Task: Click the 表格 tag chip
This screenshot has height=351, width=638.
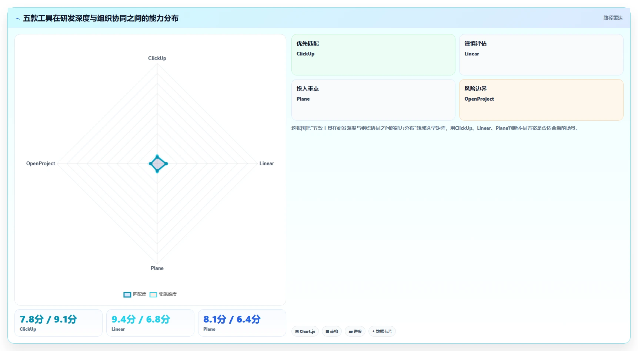Action: 332,331
